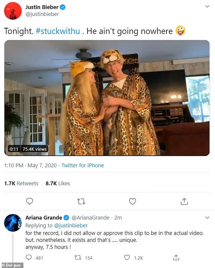Play the embedded video clip
This screenshot has height=268, width=215.
point(106,98)
